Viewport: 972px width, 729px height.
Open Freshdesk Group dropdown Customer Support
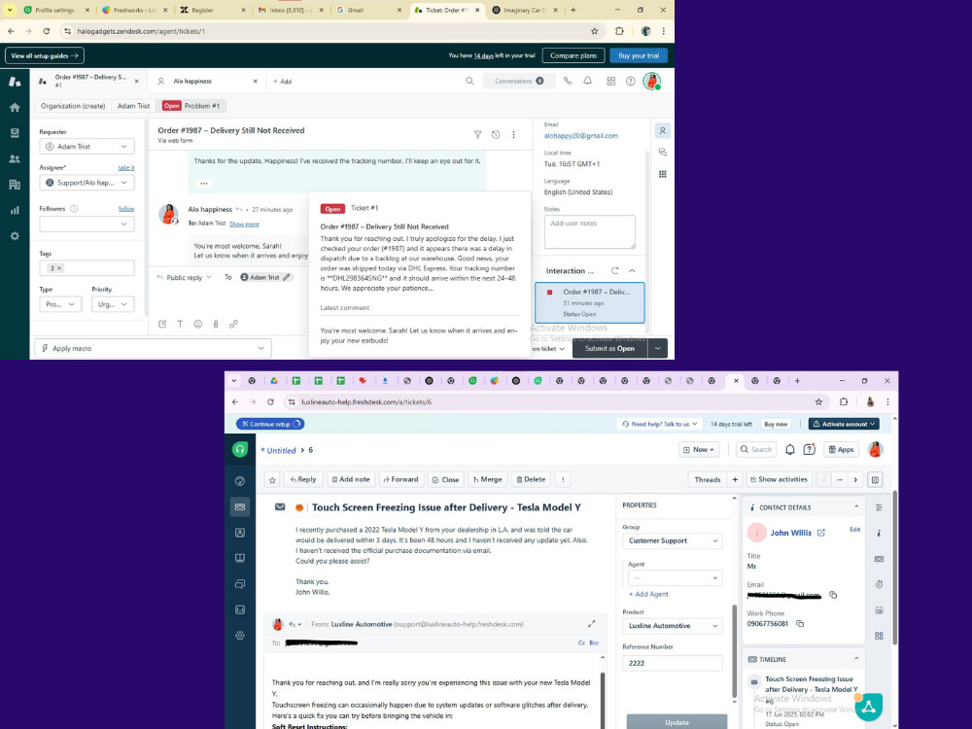pyautogui.click(x=673, y=540)
